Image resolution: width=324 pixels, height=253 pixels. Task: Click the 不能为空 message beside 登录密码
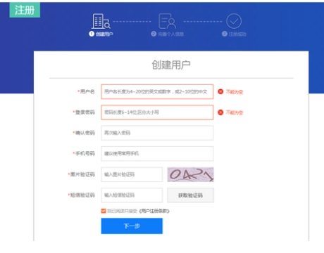coord(235,112)
